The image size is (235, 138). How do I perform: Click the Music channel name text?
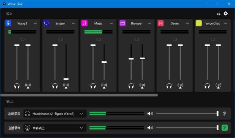pos(98,23)
